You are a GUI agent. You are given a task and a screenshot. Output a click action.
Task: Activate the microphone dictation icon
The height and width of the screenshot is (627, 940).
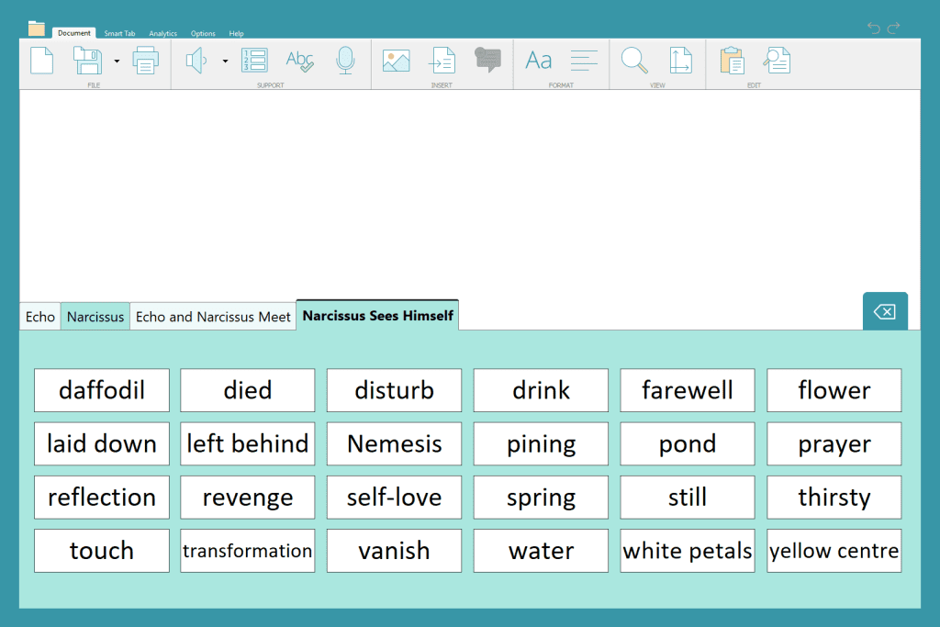click(345, 61)
